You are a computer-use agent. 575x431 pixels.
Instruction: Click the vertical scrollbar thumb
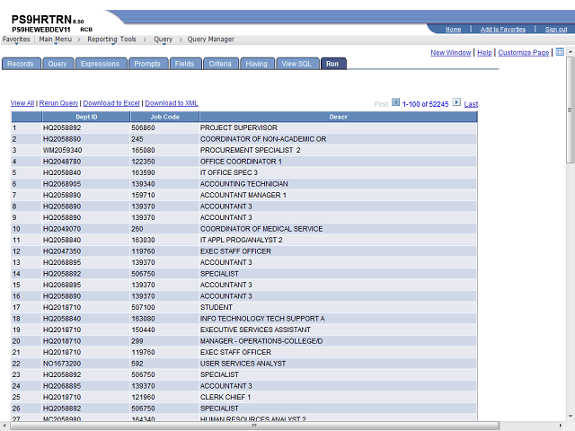(x=571, y=110)
